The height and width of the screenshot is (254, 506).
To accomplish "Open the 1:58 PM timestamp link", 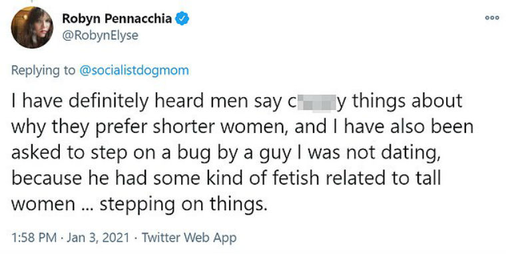I will (34, 238).
